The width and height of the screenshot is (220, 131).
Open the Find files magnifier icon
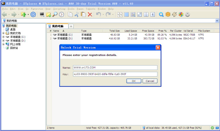click(55, 14)
